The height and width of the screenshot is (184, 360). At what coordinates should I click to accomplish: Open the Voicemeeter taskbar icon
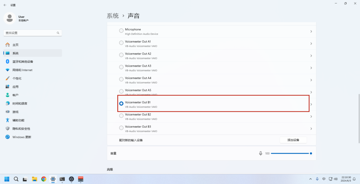pyautogui.click(x=81, y=179)
